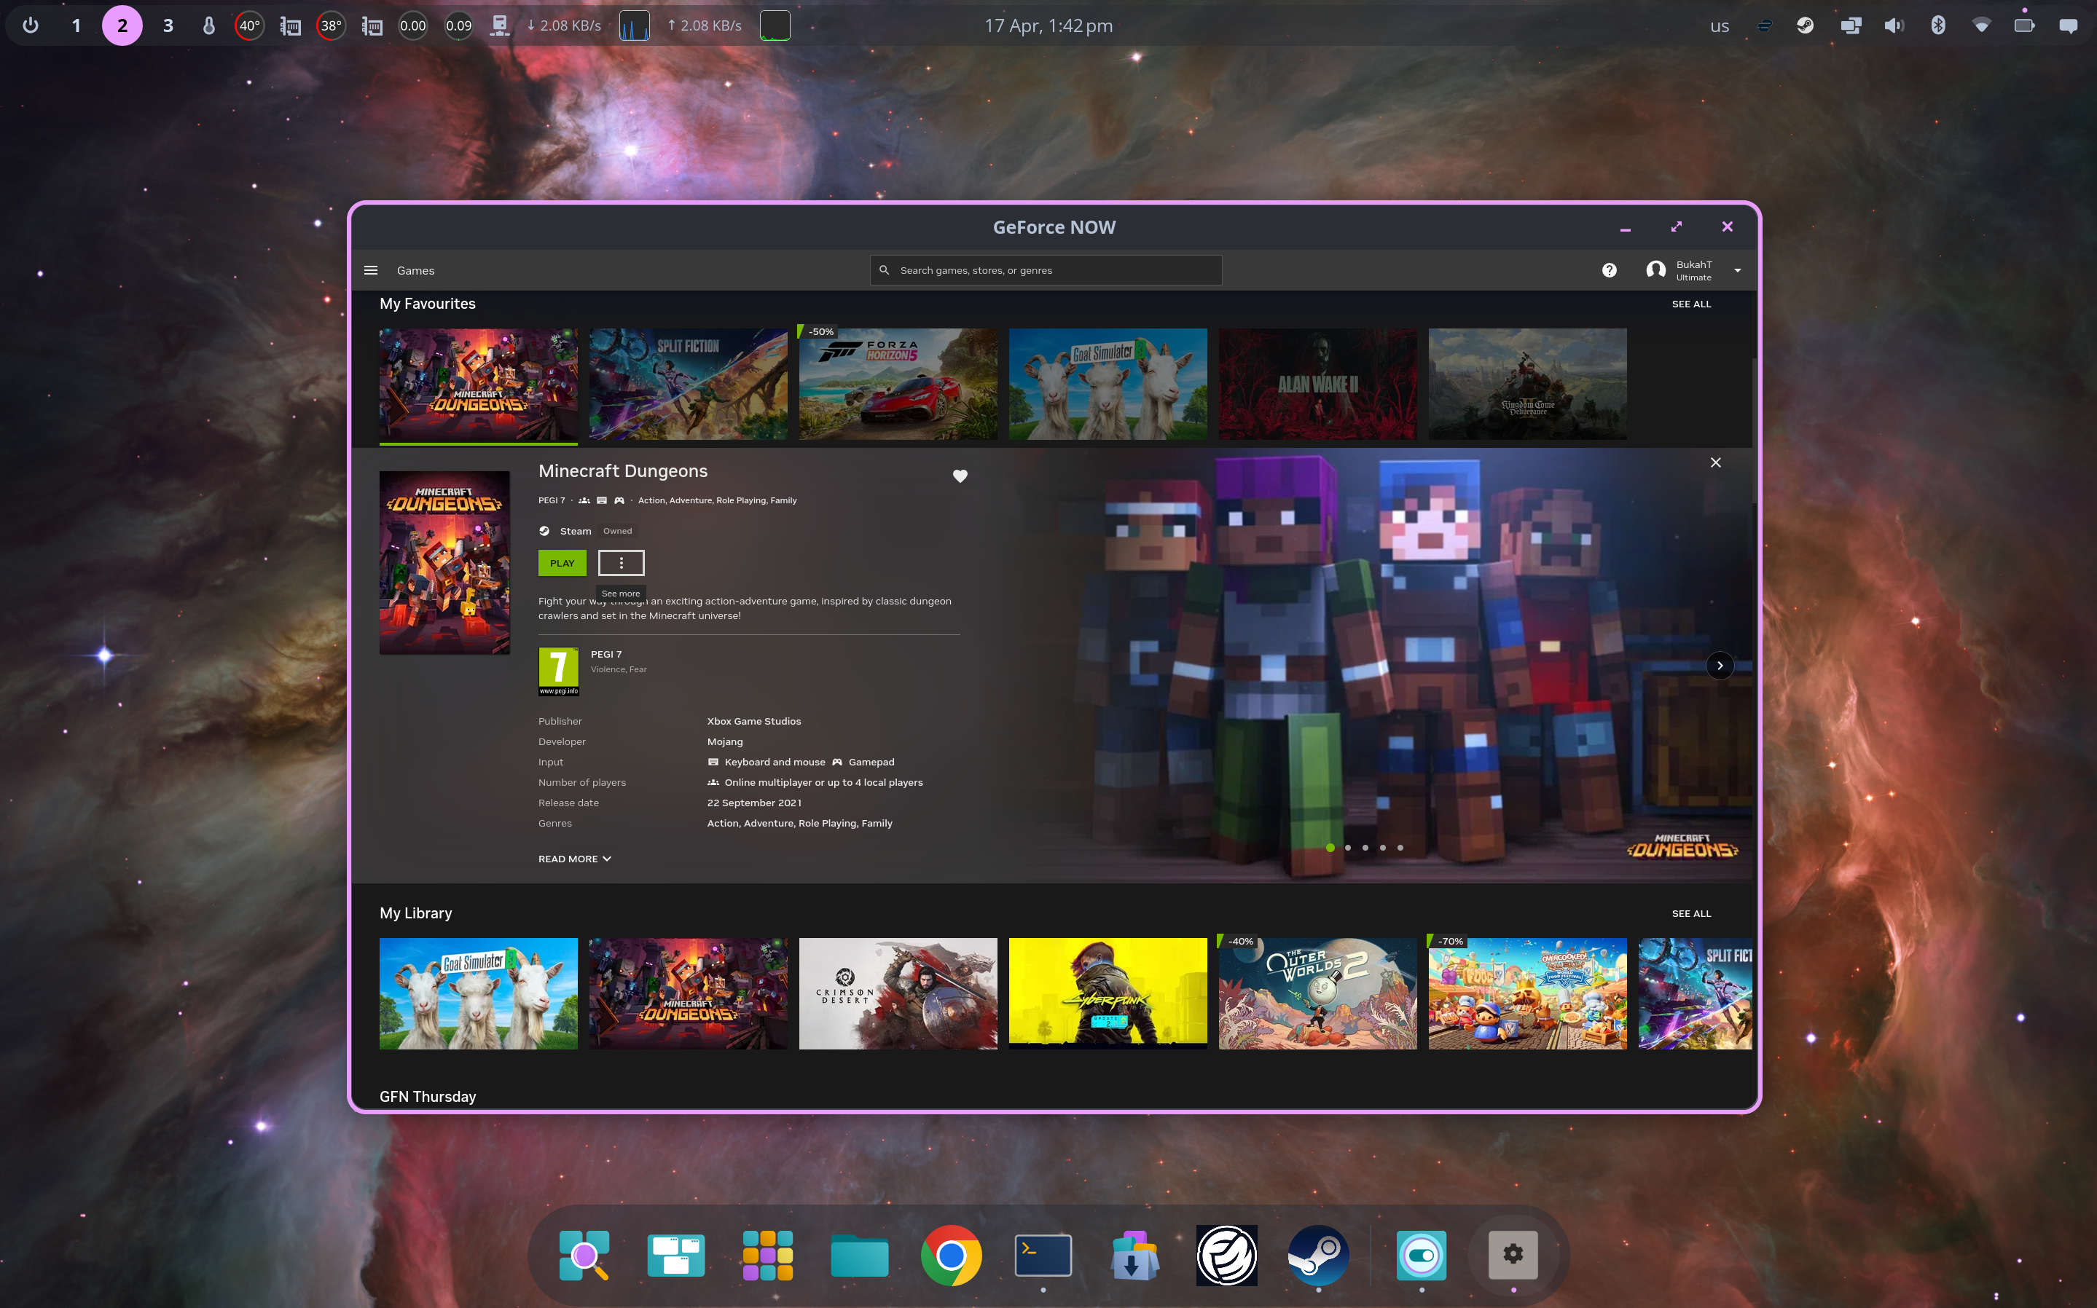The height and width of the screenshot is (1308, 2097).
Task: Click SEE ALL next to My Library
Action: pos(1690,913)
